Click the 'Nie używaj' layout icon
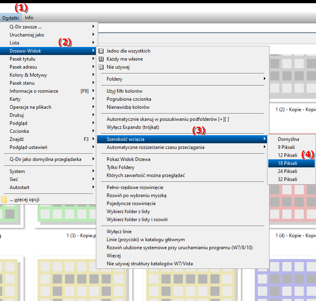The height and width of the screenshot is (301, 316). 101,67
